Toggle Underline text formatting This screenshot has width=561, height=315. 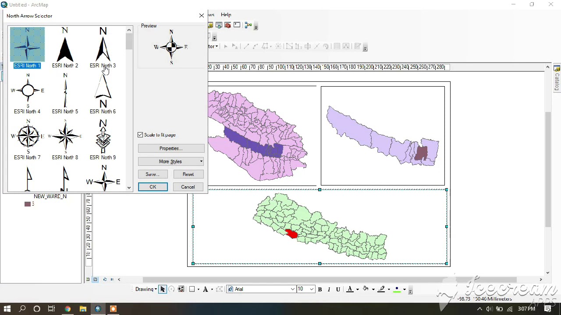tap(338, 289)
